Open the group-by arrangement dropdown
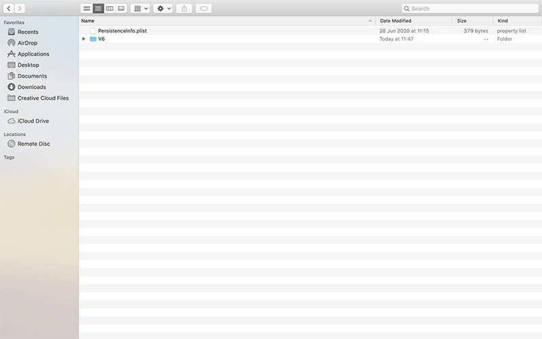 (140, 8)
